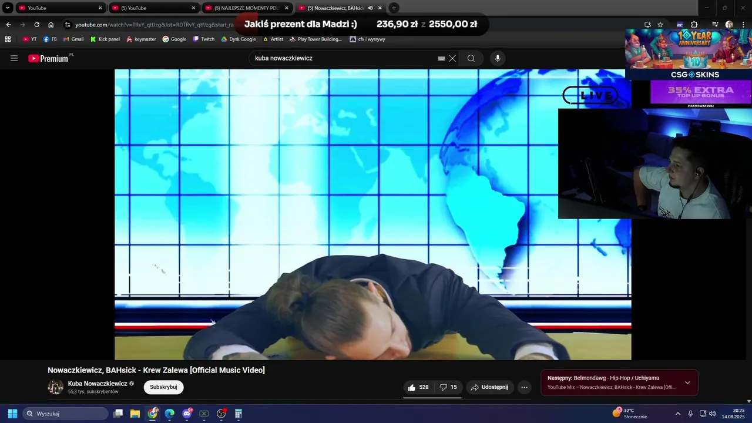Install the app via the address bar icon
Image resolution: width=752 pixels, height=423 pixels.
pos(647,25)
